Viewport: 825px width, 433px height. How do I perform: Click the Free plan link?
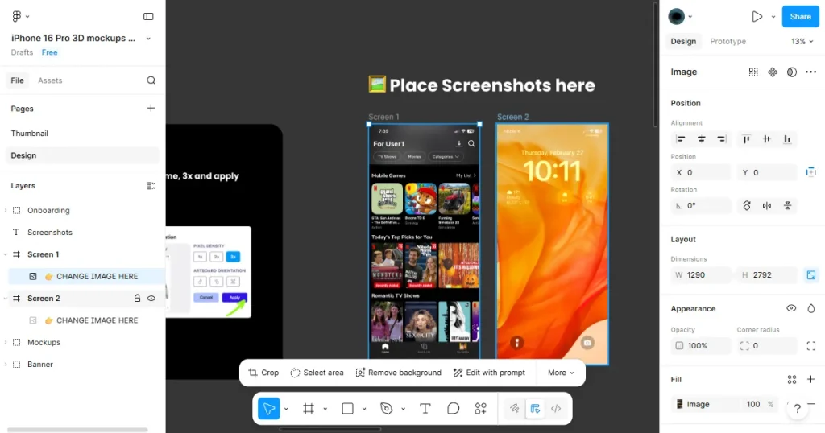49,52
